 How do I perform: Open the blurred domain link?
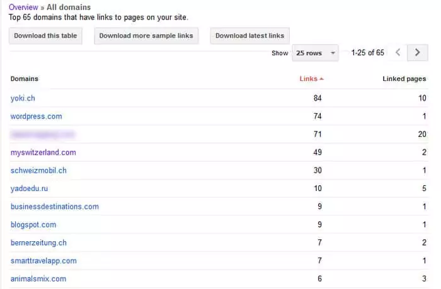click(42, 134)
